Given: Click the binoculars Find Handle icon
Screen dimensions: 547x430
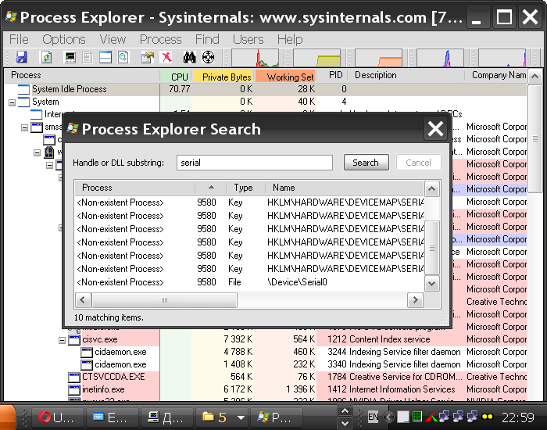Looking at the screenshot, I should coord(189,57).
